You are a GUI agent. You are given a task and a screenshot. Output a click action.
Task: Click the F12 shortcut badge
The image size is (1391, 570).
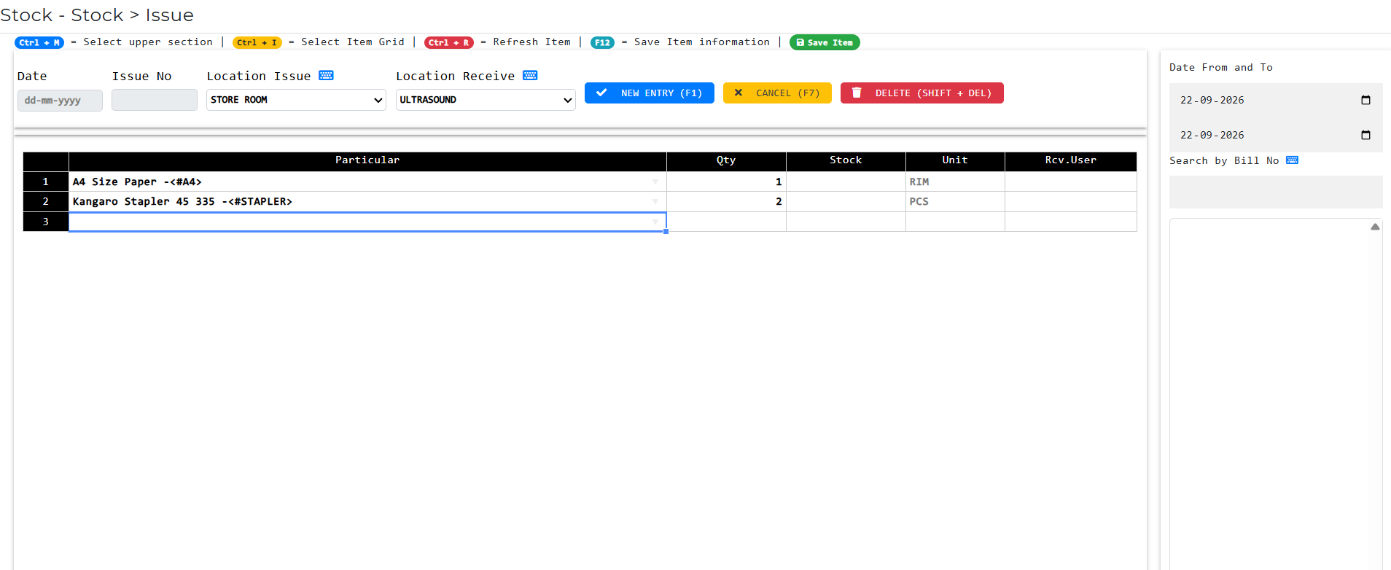tap(602, 42)
